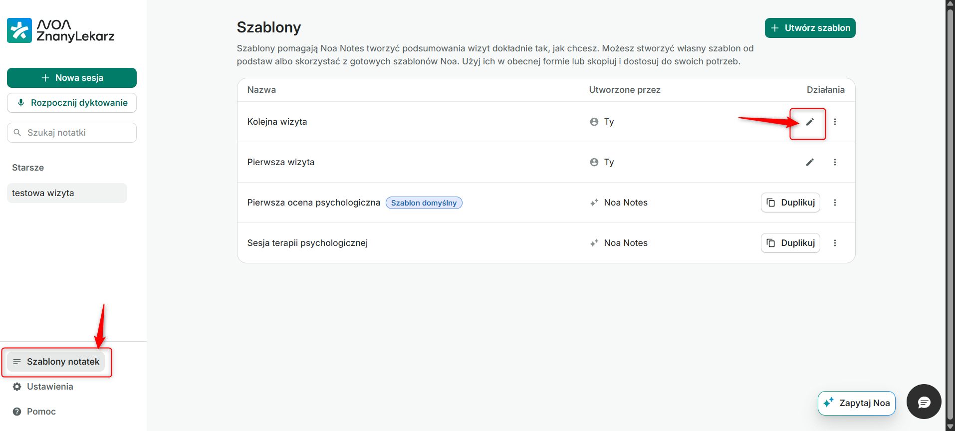Open Szablony notatek in sidebar
955x431 pixels.
56,362
